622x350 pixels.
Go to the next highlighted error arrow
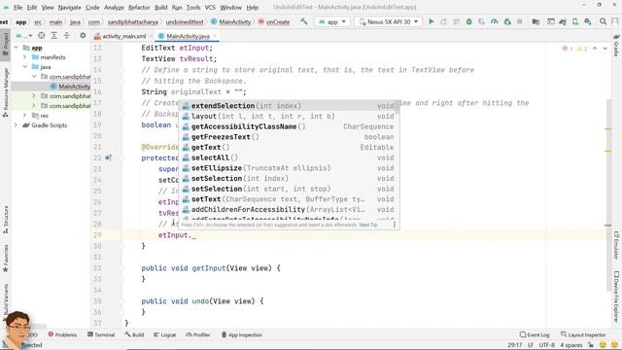tap(605, 49)
